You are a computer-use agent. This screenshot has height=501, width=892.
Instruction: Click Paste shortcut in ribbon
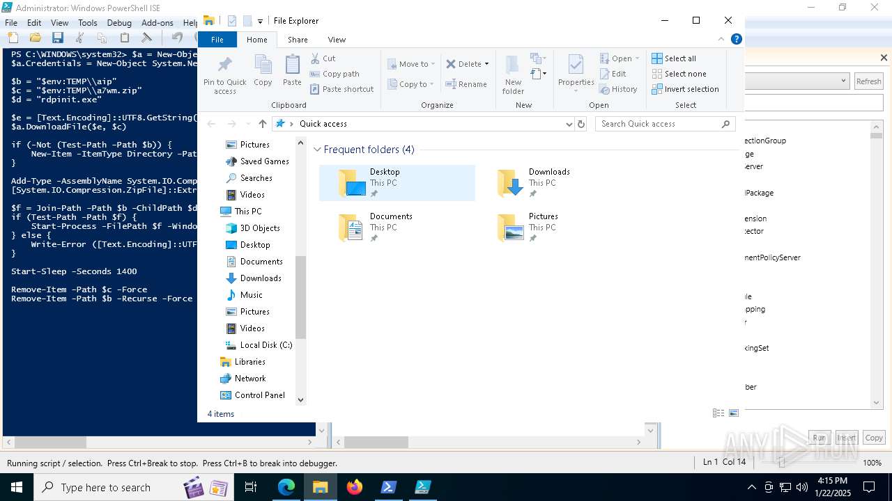pyautogui.click(x=341, y=89)
